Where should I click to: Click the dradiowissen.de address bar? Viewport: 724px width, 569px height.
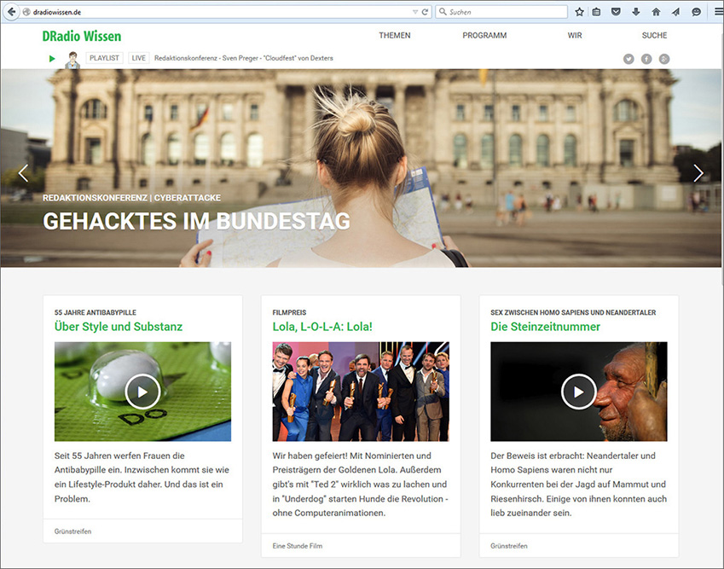217,12
